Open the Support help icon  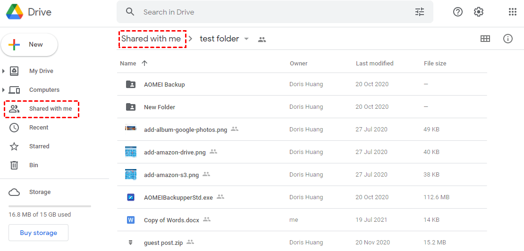click(458, 12)
